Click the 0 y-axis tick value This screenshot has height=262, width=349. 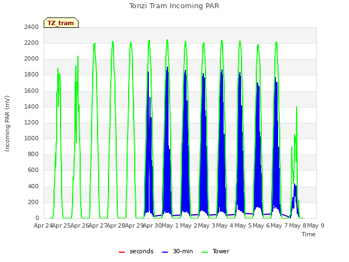[x=37, y=218]
